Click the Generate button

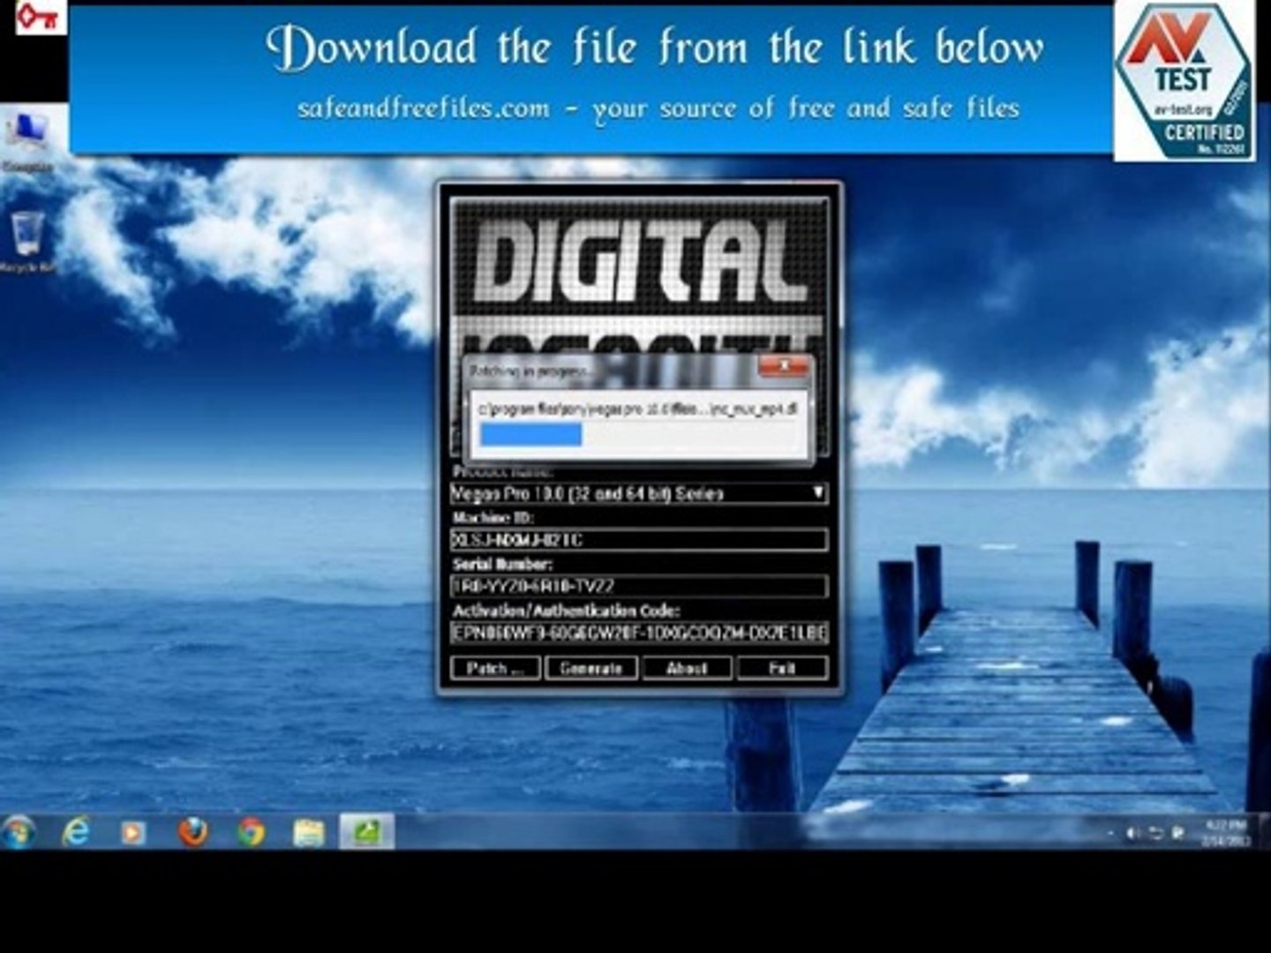pyautogui.click(x=590, y=668)
